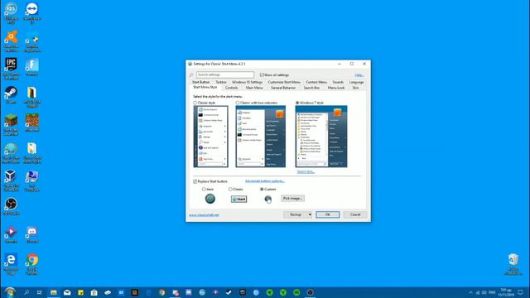Open Google Chrome from the taskbar

[162, 292]
